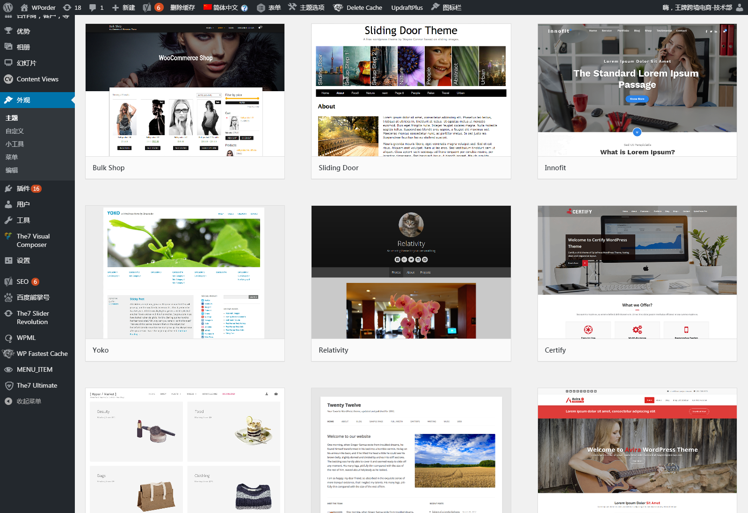Viewport: 748px width, 513px height.
Task: Open the 编辑 editor submenu item
Action: 12,170
